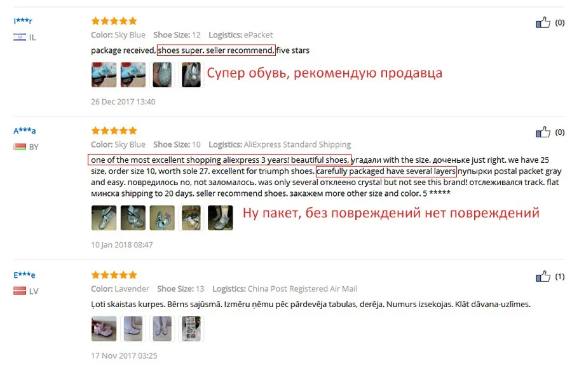572x365 pixels.
Task: Click thumbs-up icon on E***e's review
Action: [543, 277]
